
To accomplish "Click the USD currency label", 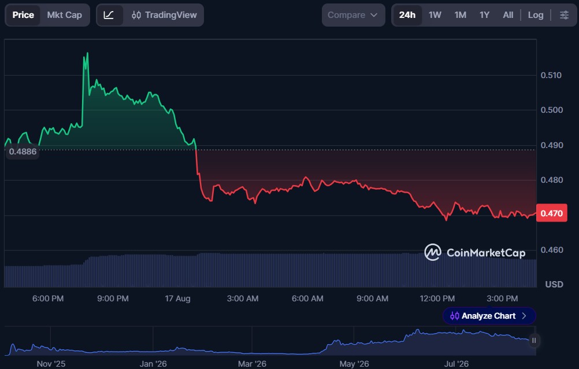I will [554, 285].
